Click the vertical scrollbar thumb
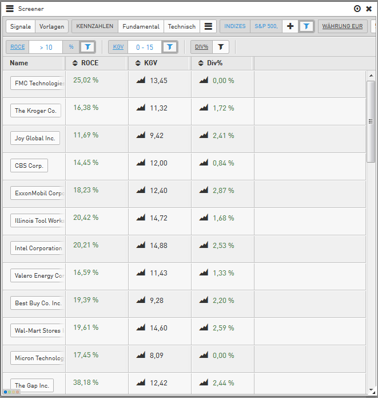378x398 pixels. click(x=371, y=121)
